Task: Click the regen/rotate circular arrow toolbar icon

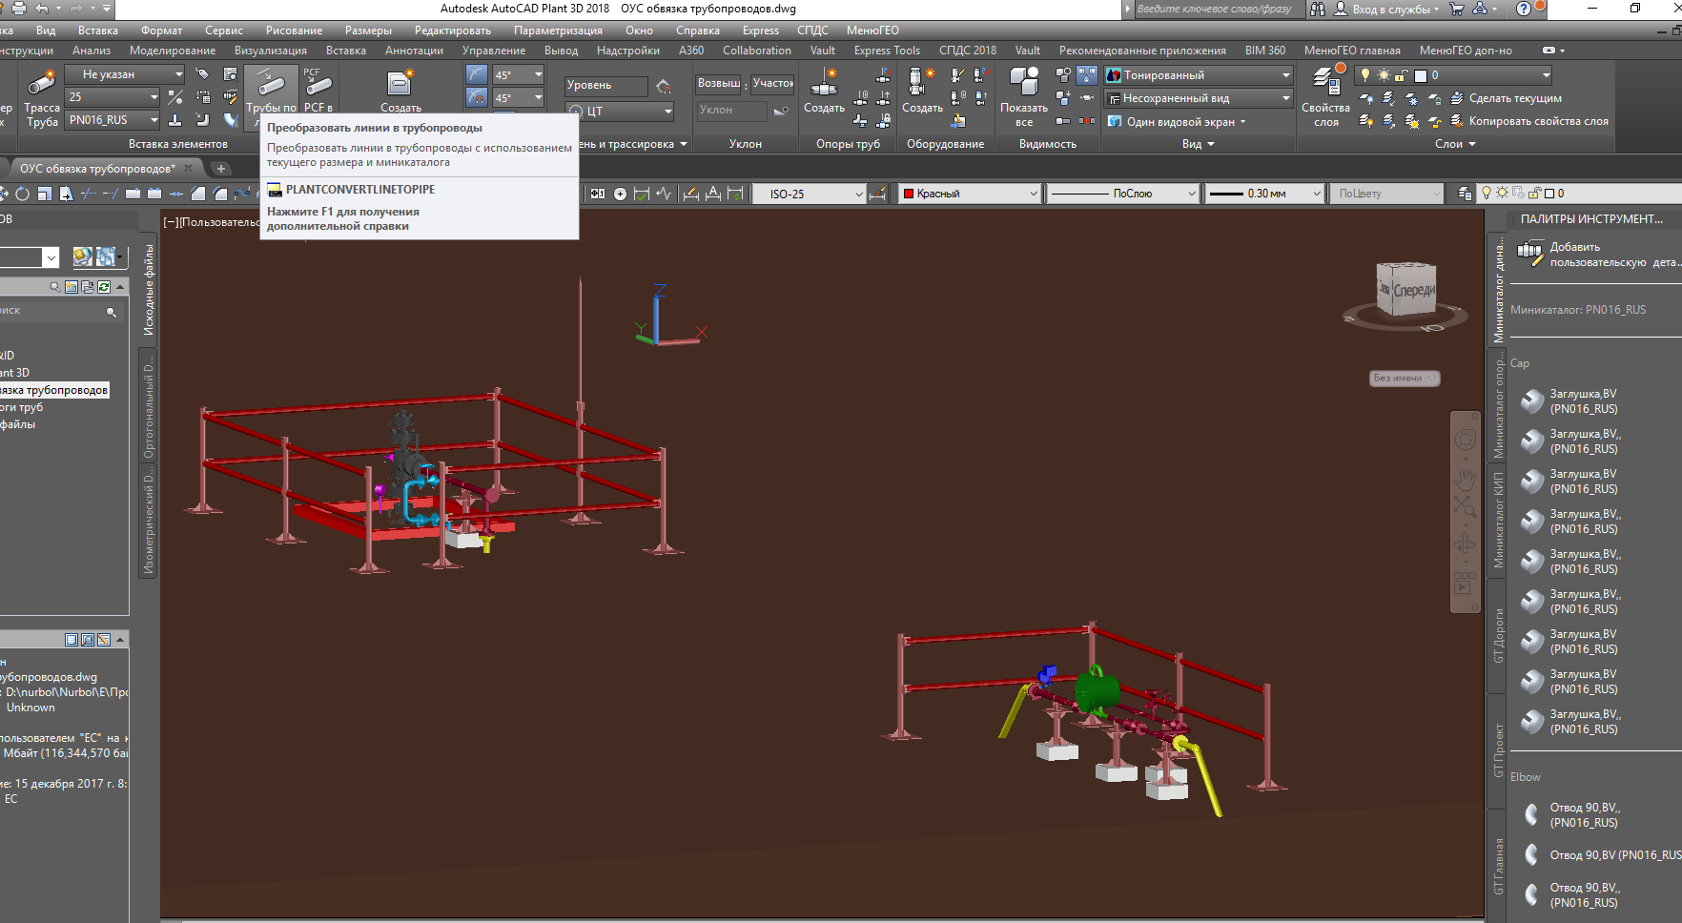Action: coord(22,194)
